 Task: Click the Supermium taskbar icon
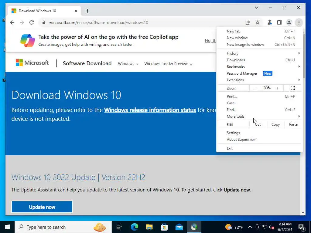coord(194,227)
